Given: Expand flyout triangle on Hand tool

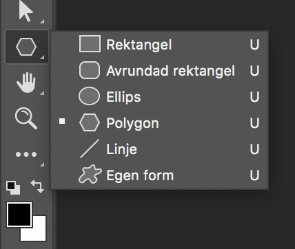Looking at the screenshot, I should [x=42, y=93].
